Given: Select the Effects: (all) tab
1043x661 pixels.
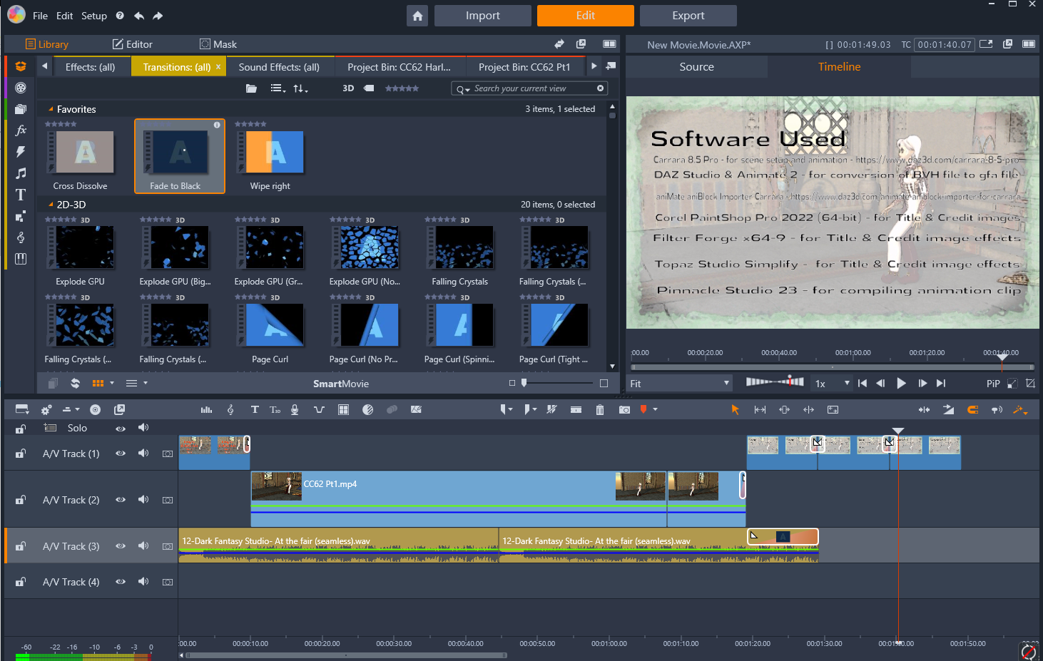Looking at the screenshot, I should pos(90,67).
